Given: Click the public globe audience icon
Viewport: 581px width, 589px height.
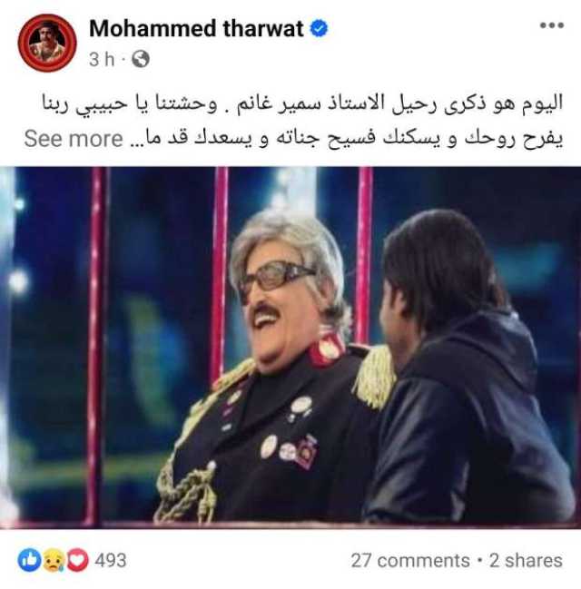Looking at the screenshot, I should 141,59.
